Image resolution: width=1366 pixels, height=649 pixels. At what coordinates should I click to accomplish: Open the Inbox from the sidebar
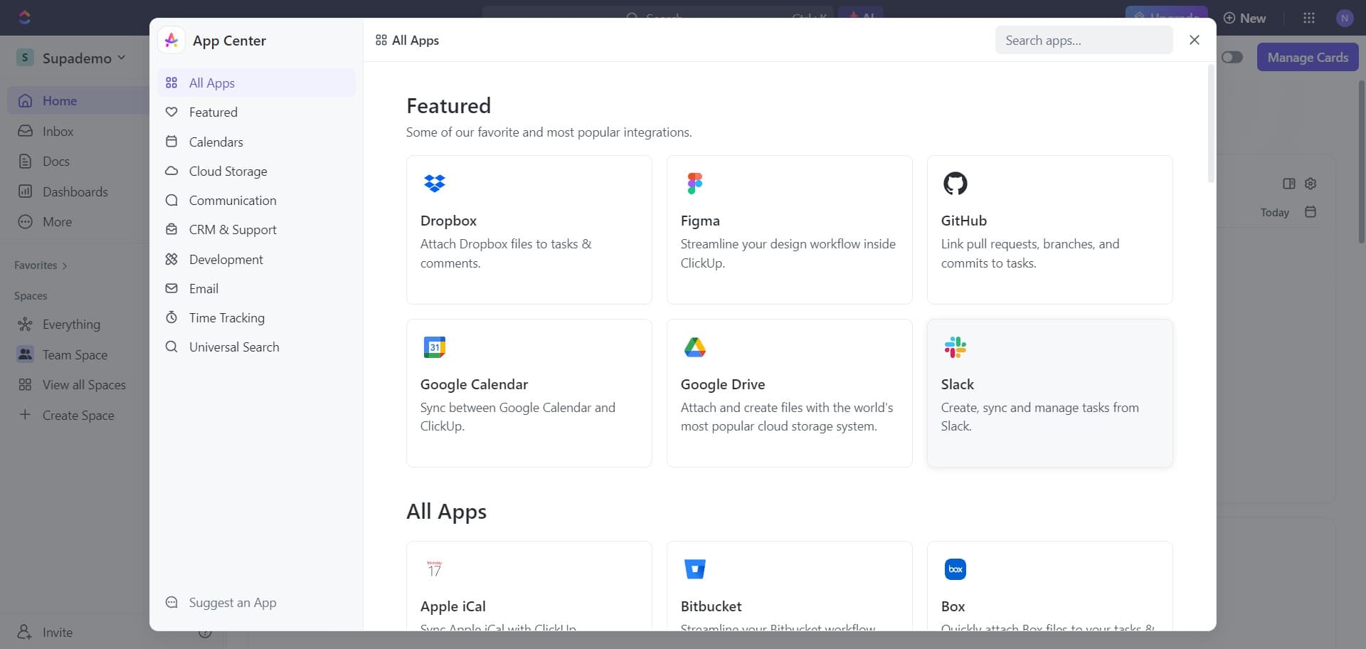[55, 131]
